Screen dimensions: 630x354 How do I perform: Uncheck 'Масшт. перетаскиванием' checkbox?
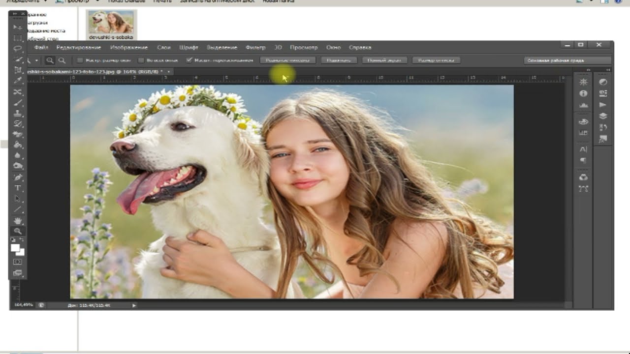click(189, 60)
